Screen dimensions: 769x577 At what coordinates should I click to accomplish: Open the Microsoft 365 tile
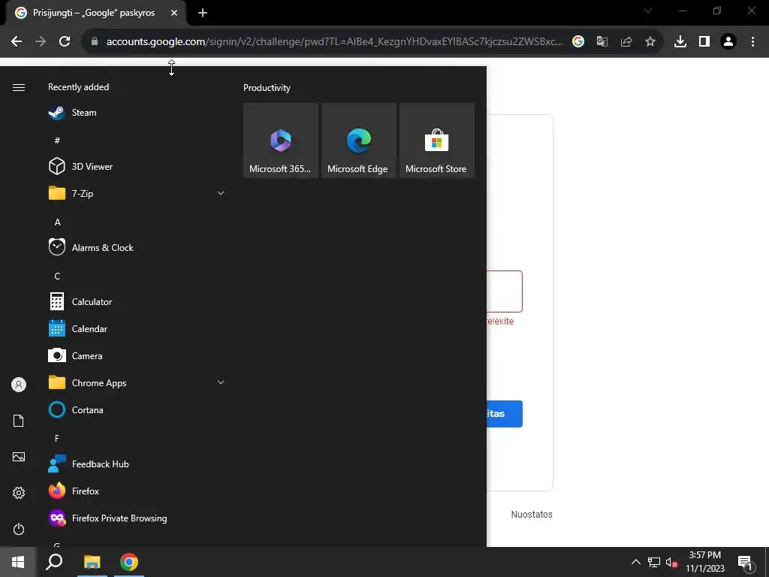click(281, 140)
